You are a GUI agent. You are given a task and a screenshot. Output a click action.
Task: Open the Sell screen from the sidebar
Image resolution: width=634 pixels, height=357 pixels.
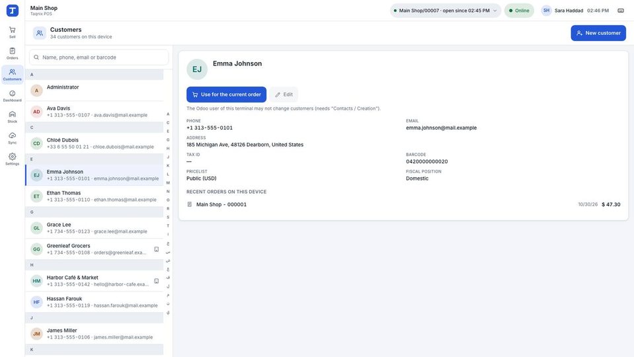tap(12, 32)
